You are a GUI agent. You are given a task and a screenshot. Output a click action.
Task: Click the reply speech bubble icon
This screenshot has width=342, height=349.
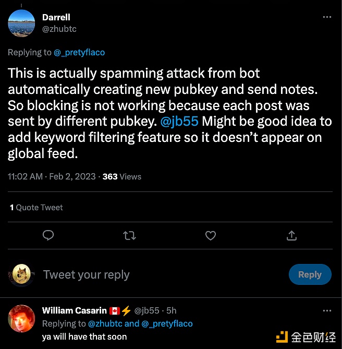point(48,236)
